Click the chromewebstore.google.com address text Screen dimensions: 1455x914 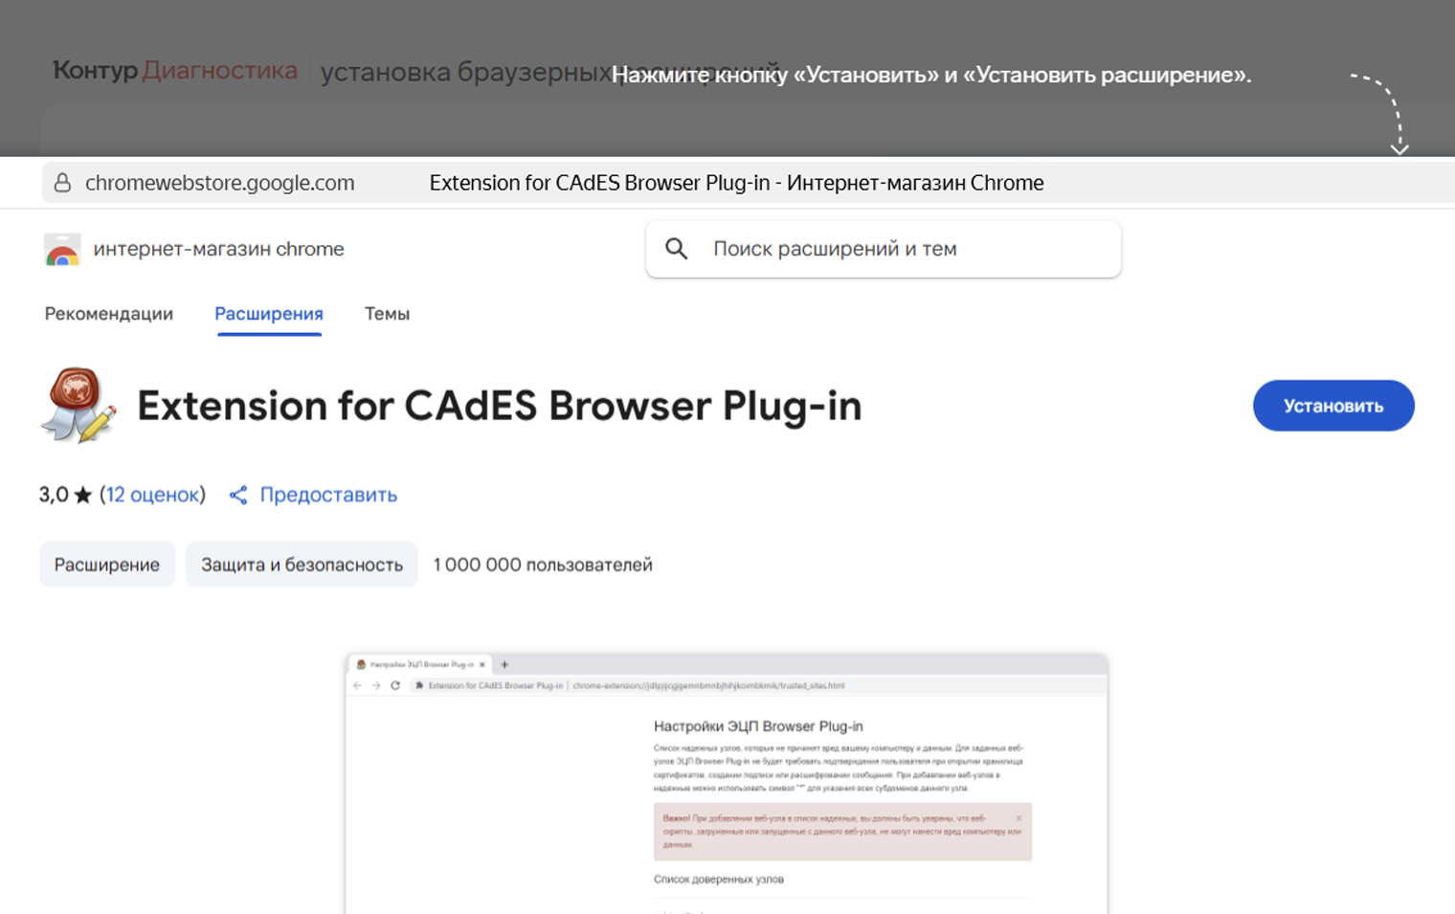219,183
